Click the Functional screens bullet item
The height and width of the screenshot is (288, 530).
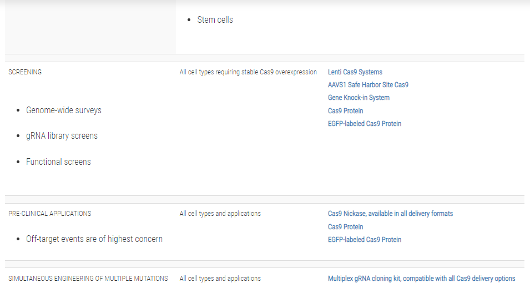coord(58,162)
